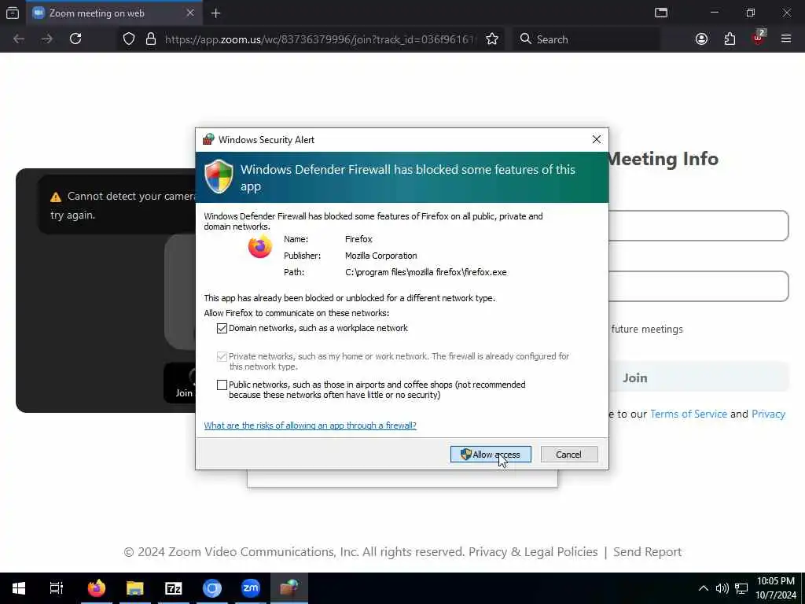
Task: Minimize the Firefox window
Action: tap(714, 13)
